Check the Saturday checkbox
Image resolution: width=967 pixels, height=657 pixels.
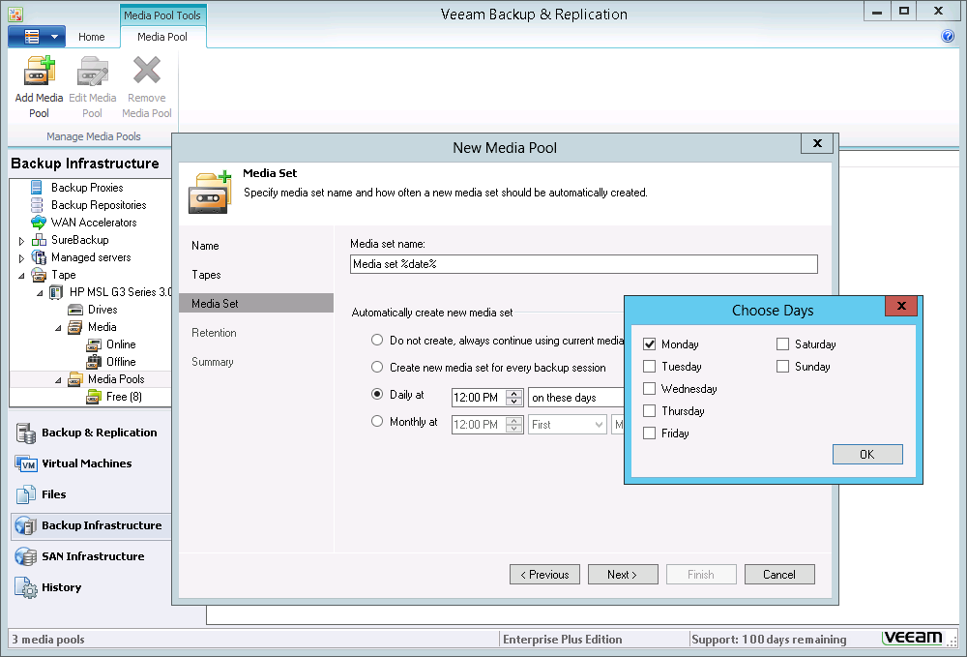[x=782, y=344]
